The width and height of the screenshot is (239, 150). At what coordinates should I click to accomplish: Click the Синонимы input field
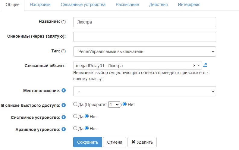click(x=144, y=37)
